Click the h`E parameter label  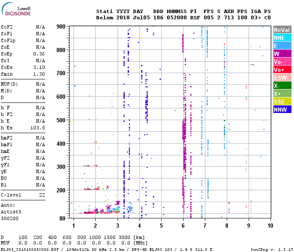coord(5,121)
